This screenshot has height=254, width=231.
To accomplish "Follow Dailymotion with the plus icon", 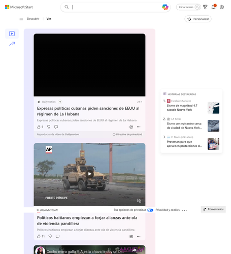I will [x=60, y=102].
